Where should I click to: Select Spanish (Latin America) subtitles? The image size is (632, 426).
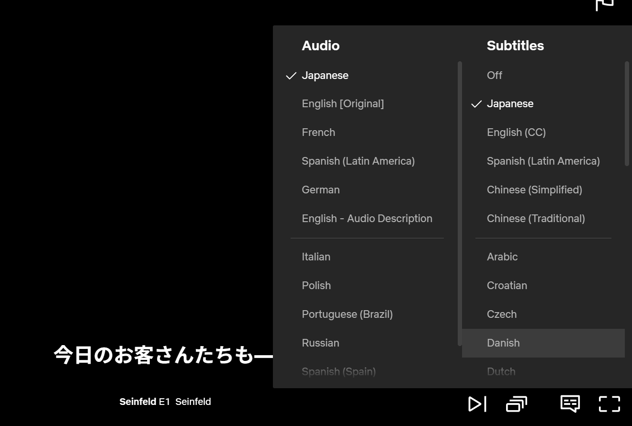click(543, 161)
